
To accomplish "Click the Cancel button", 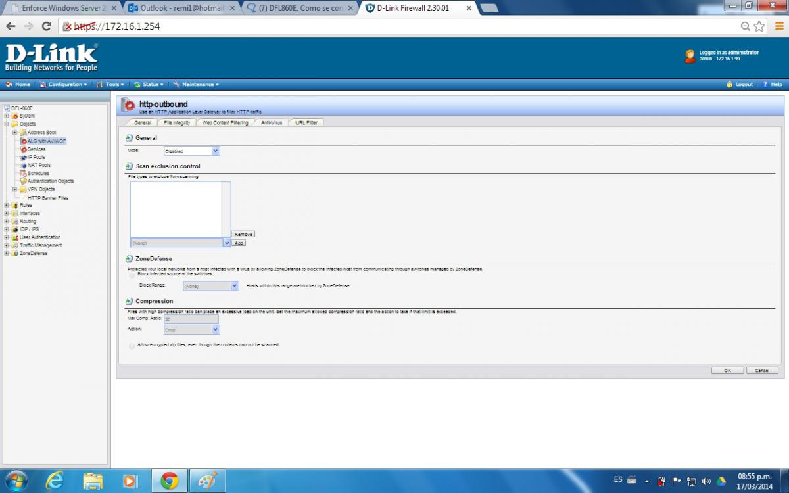I will point(763,371).
